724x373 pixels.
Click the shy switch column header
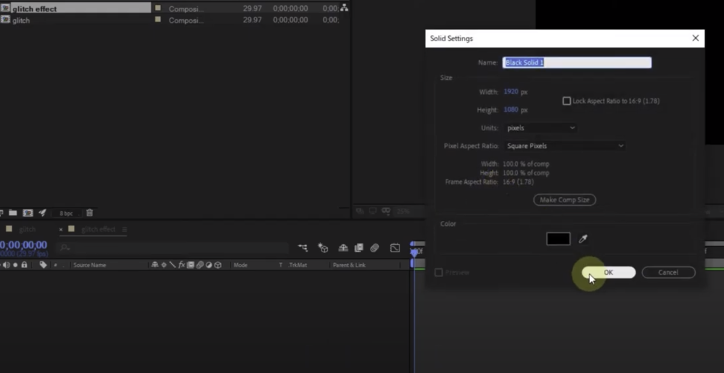(x=155, y=265)
